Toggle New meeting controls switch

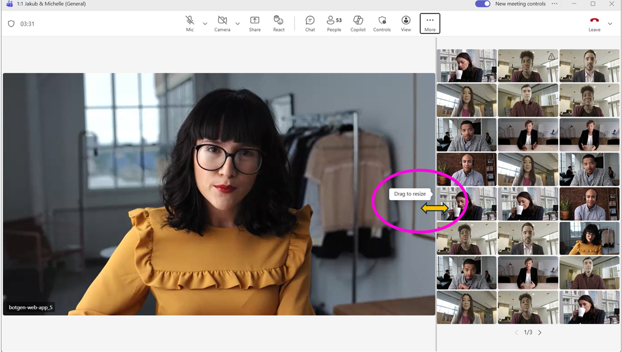(482, 4)
